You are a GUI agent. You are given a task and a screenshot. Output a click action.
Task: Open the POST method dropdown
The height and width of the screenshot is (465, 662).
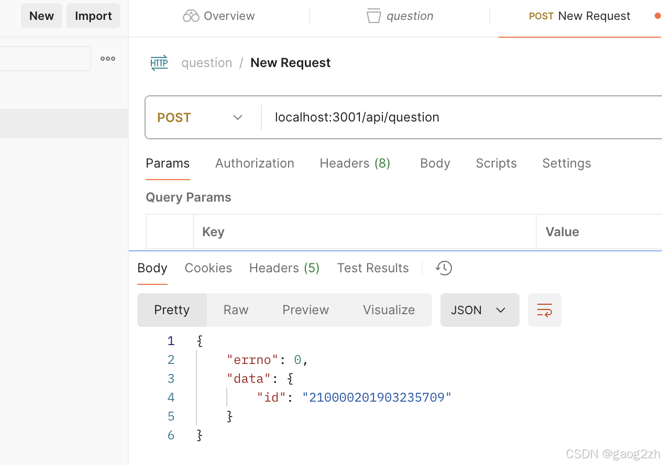pyautogui.click(x=200, y=117)
